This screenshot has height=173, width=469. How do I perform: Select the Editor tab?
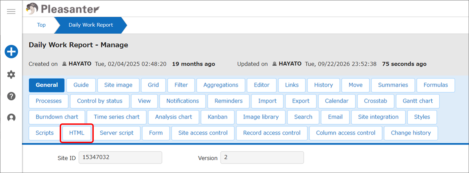(262, 85)
